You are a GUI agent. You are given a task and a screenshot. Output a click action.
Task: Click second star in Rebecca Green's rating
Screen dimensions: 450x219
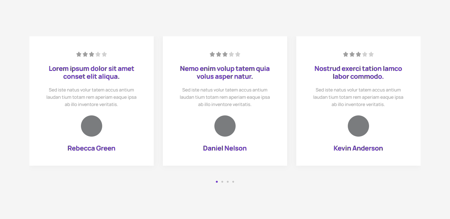point(85,55)
